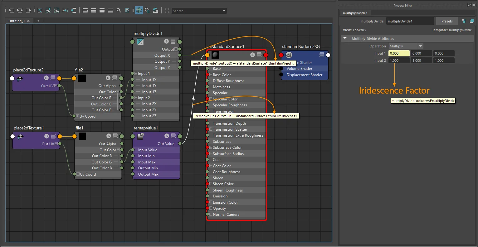
Task: Select the multiplyDivide1 Property Editor tab
Action: click(x=355, y=13)
